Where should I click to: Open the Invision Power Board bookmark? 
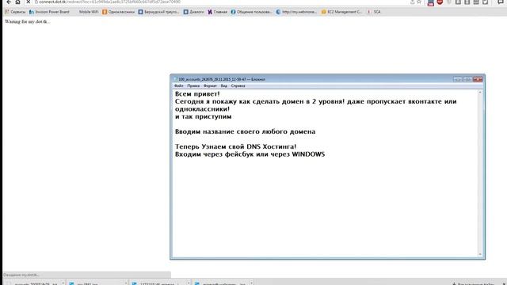(49, 12)
